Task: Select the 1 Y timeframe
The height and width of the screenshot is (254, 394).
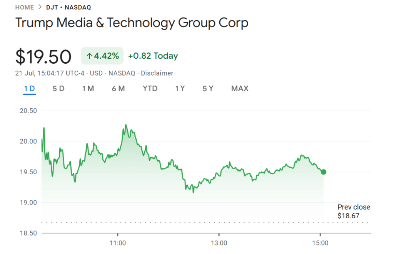Action: point(179,88)
